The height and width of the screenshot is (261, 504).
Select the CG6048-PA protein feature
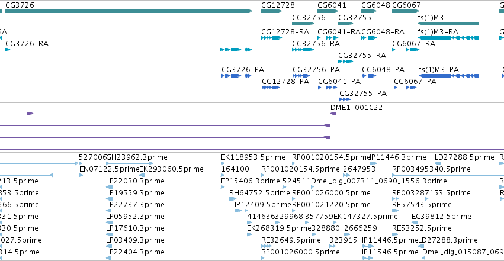coord(370,76)
